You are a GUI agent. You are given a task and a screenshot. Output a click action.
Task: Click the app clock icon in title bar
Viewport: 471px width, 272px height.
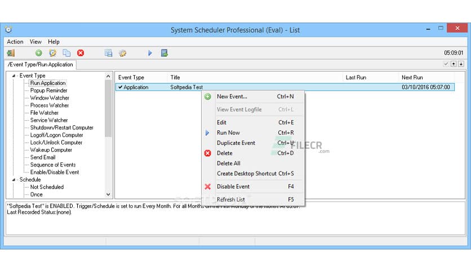coord(8,29)
